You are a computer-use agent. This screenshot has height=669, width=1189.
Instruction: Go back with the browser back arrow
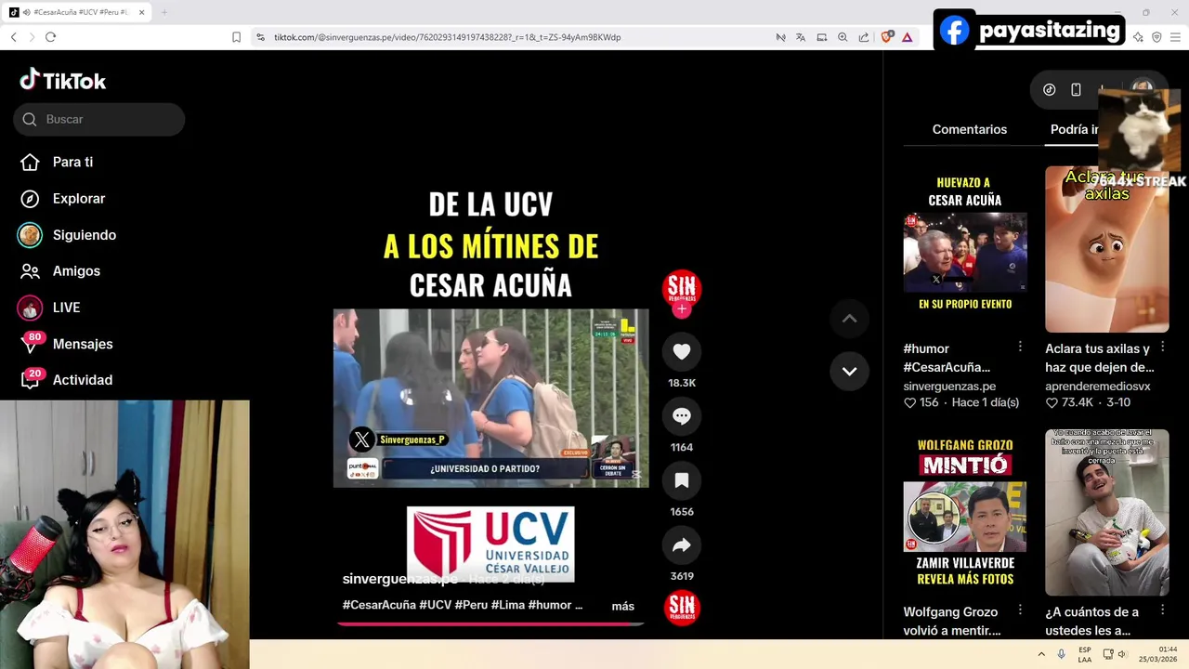(13, 37)
